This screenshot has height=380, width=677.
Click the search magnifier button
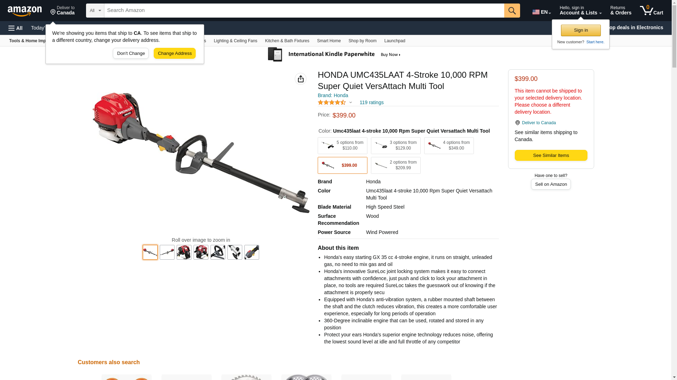[512, 11]
